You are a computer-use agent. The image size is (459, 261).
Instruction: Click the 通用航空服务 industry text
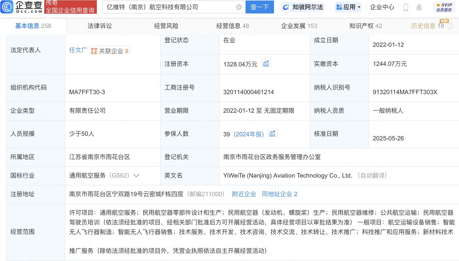pos(87,176)
